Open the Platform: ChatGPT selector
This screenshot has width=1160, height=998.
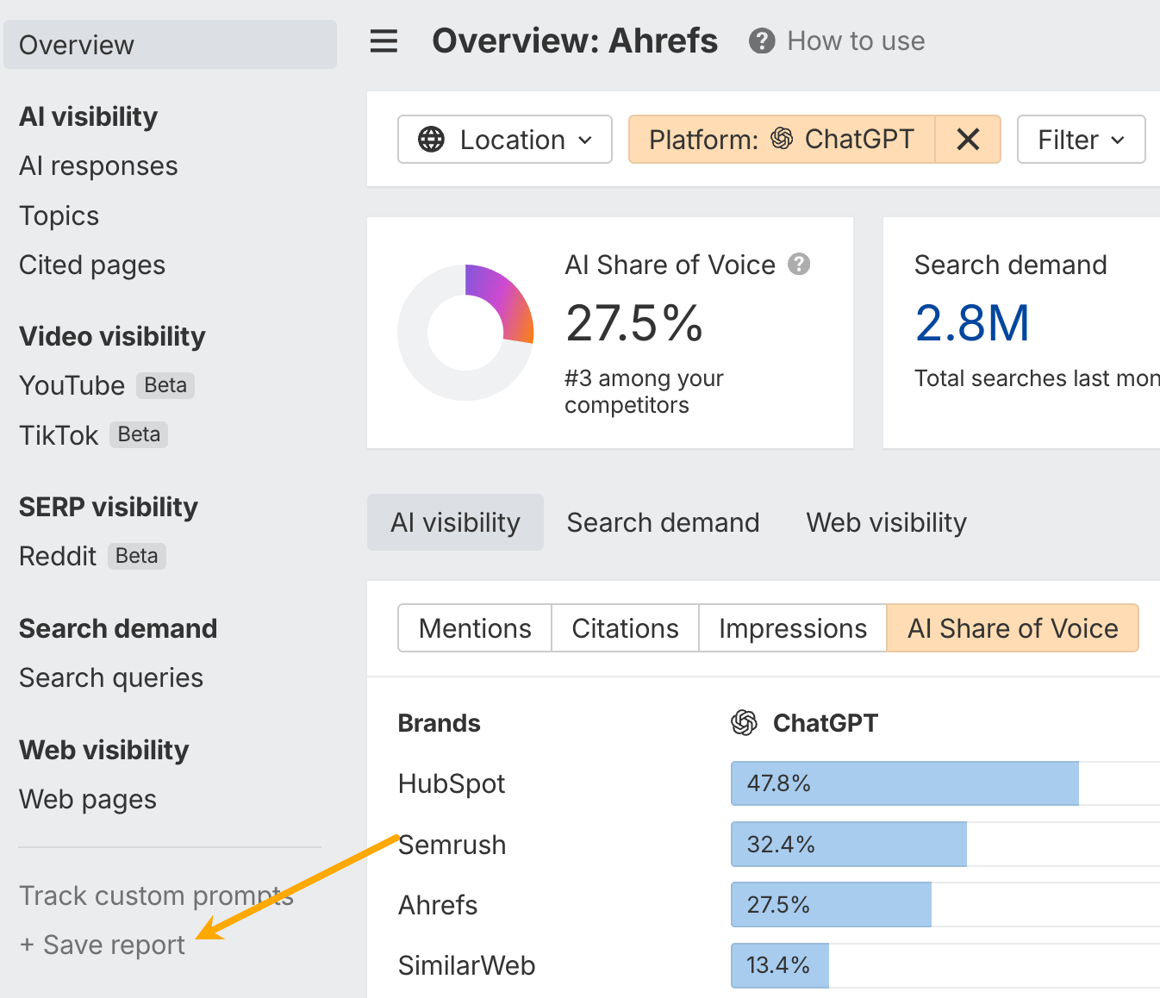[x=782, y=140]
